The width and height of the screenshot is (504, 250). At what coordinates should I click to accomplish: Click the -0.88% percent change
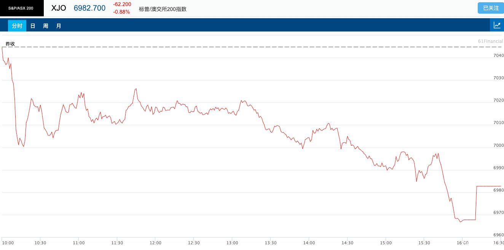point(121,12)
